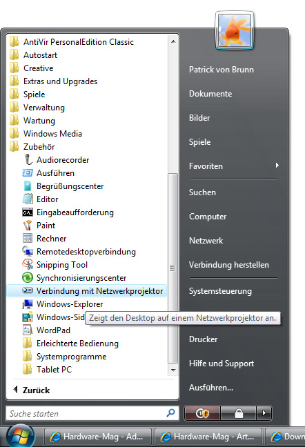Launch Paint from its brush icon
The width and height of the screenshot is (305, 447).
[x=28, y=225]
